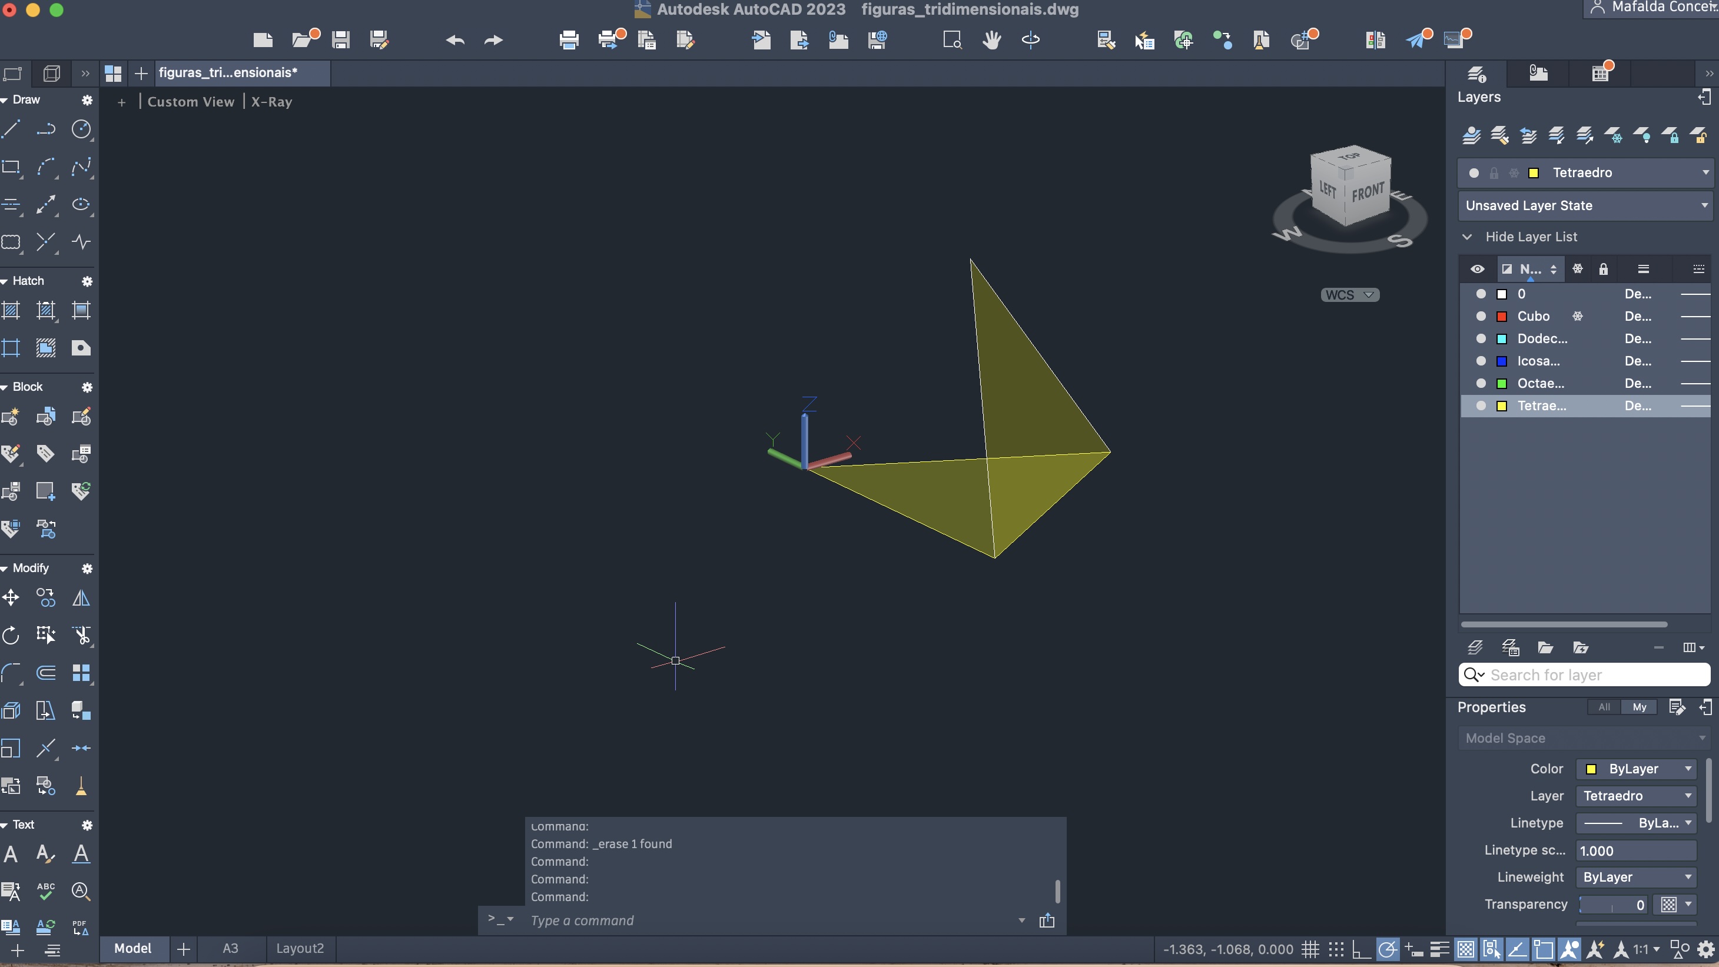The height and width of the screenshot is (967, 1719).
Task: Click the Pan hand tool icon
Action: [991, 40]
